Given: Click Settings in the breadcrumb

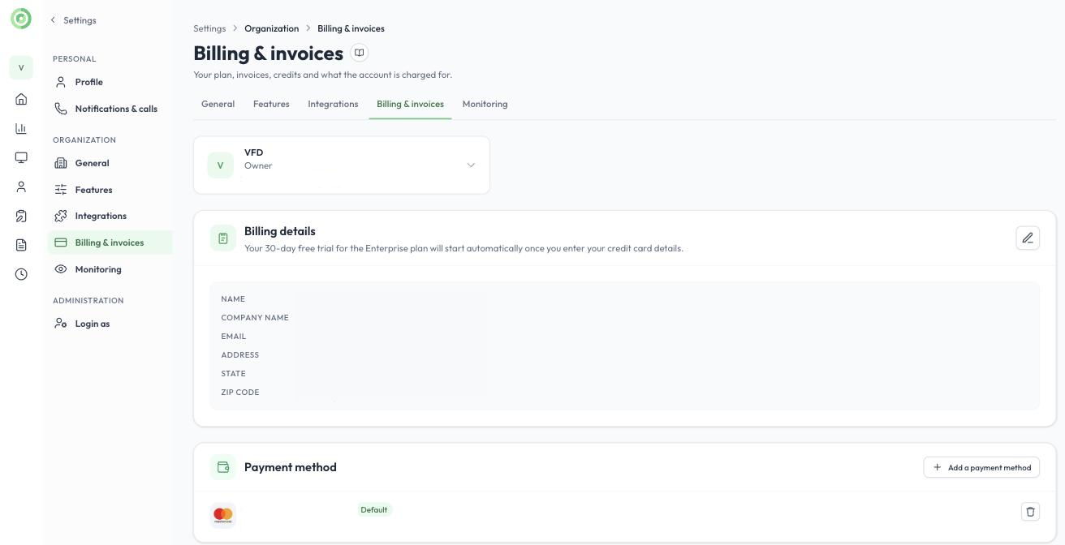Looking at the screenshot, I should [x=209, y=28].
